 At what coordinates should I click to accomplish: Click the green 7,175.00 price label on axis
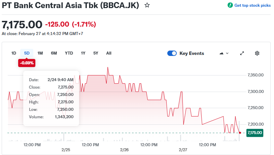[255, 133]
